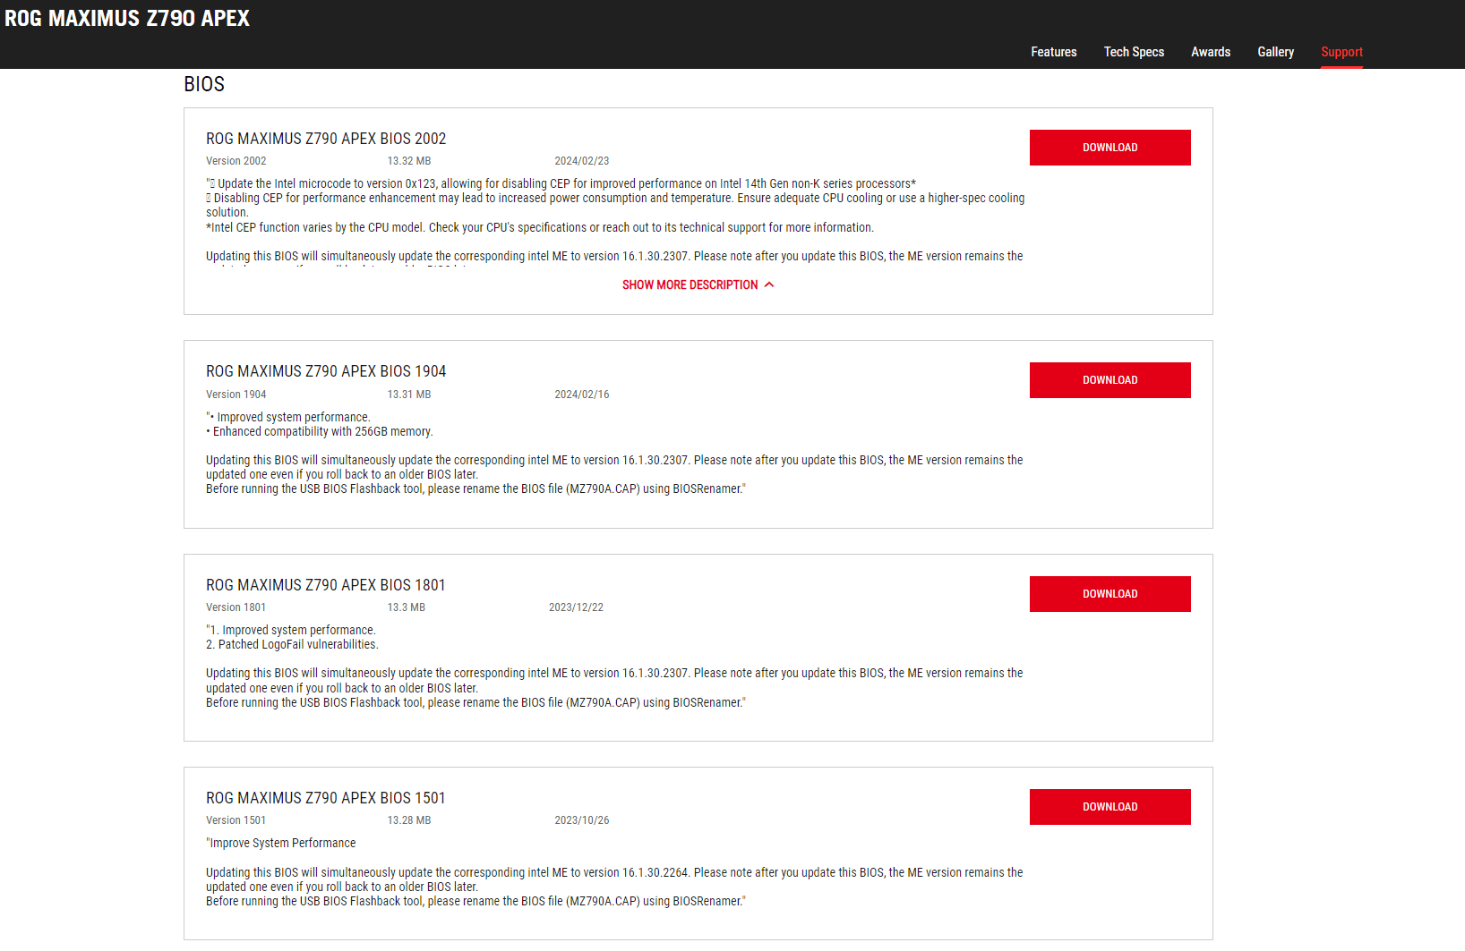
Task: Expand Show More Description for BIOS 2002
Action: point(698,284)
